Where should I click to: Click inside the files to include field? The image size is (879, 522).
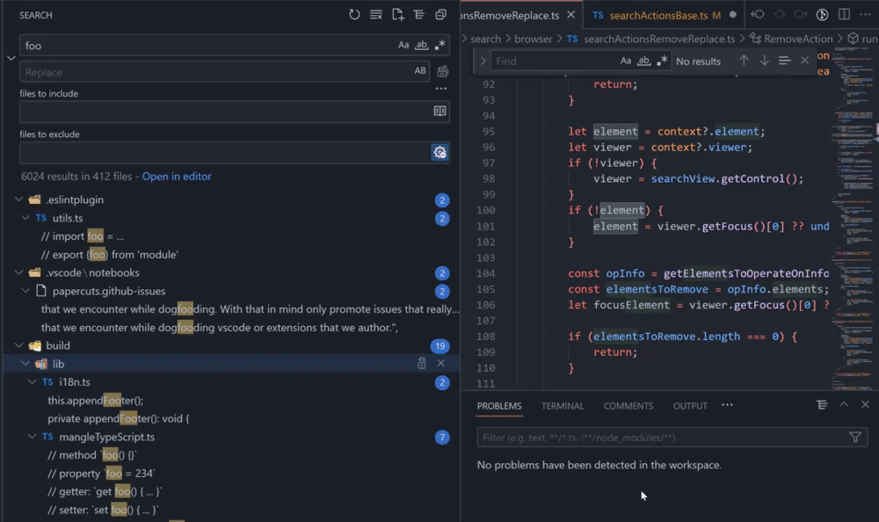[x=220, y=112]
